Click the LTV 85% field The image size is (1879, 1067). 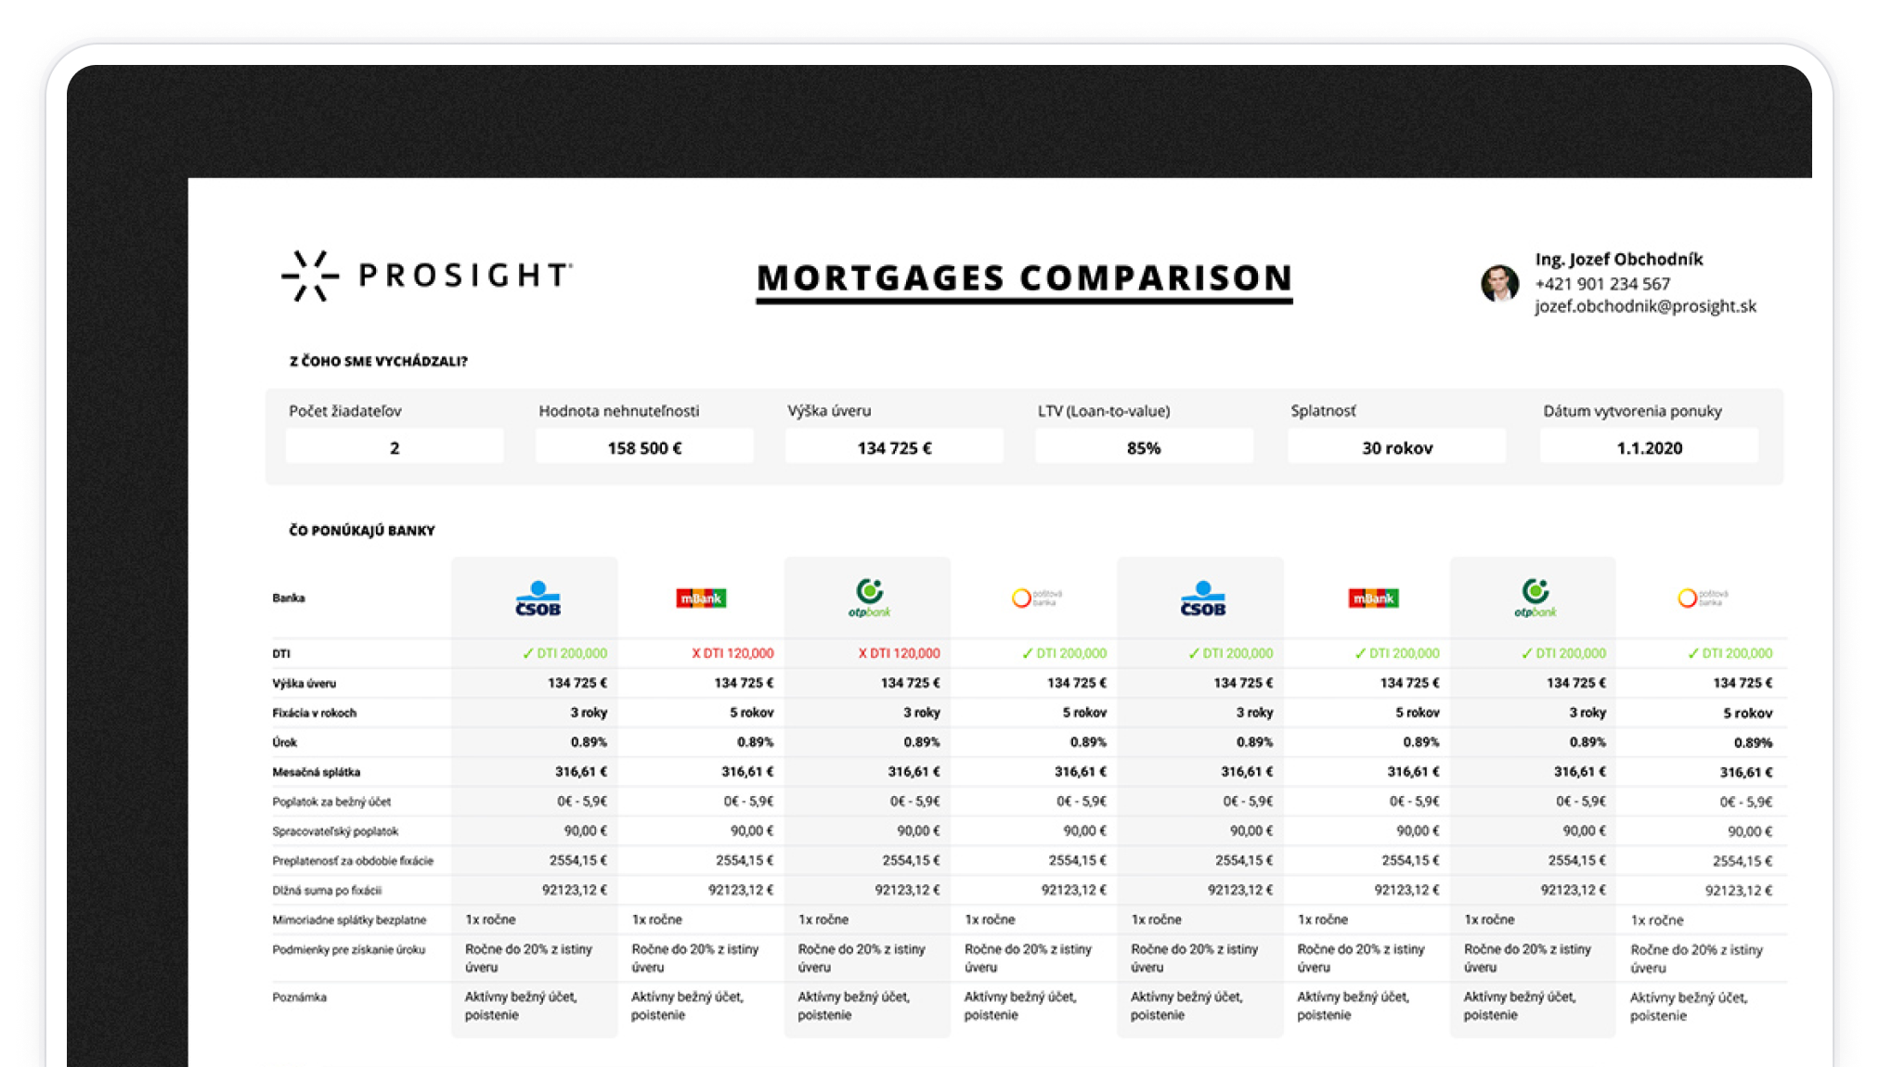1144,447
